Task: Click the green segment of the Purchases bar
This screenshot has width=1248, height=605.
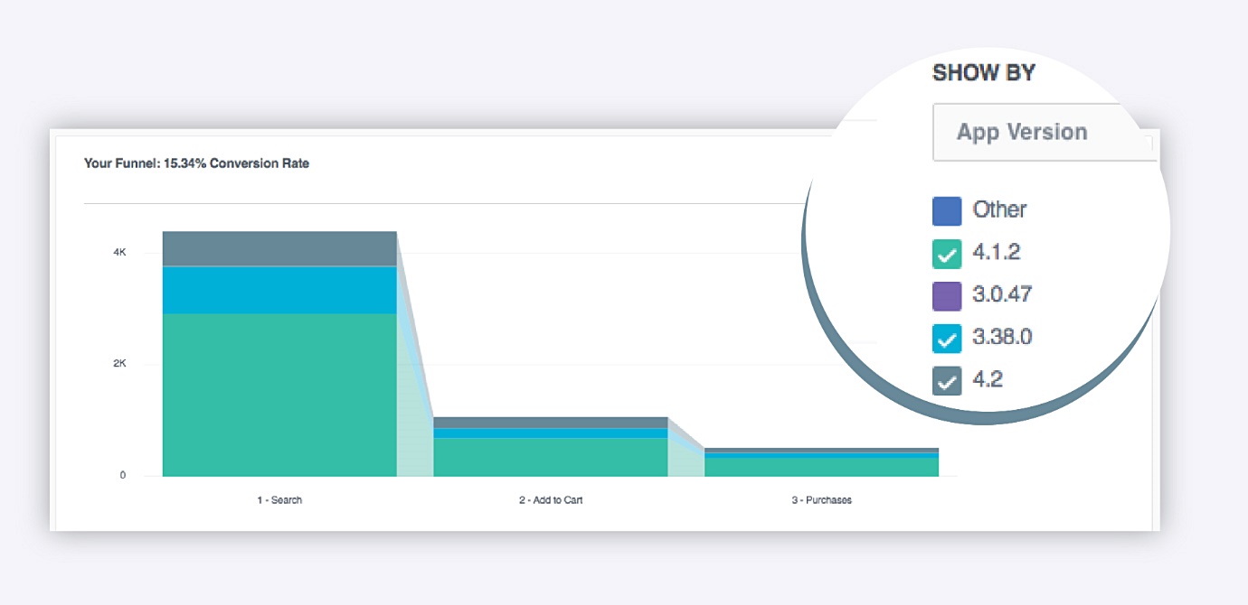Action: [x=821, y=467]
